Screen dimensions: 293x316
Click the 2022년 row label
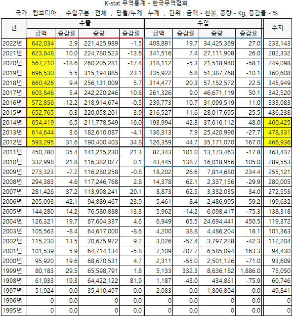[x=14, y=44]
